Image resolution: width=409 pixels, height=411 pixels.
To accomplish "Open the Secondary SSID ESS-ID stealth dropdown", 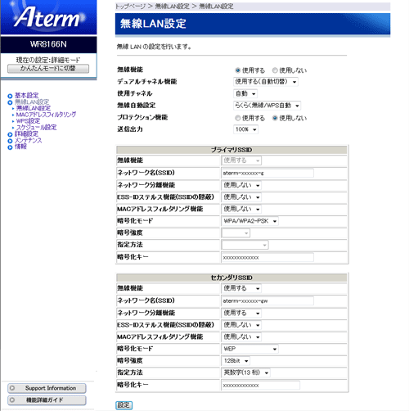I will (241, 325).
